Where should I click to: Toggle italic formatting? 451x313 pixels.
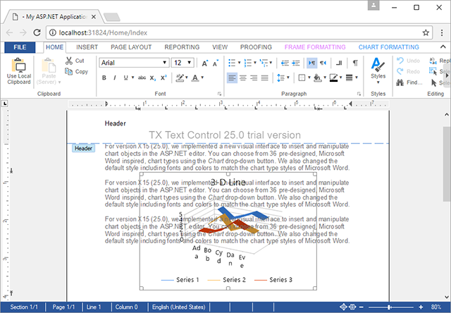click(115, 78)
